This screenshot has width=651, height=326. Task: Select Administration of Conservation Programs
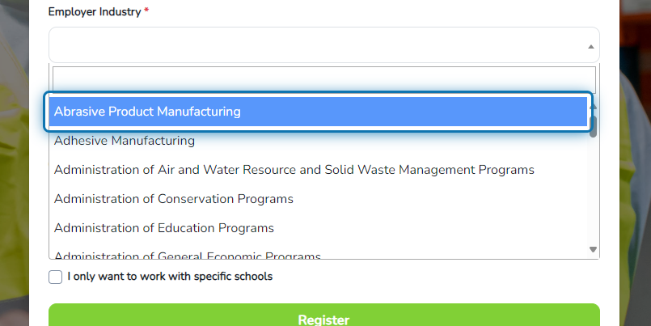318,198
